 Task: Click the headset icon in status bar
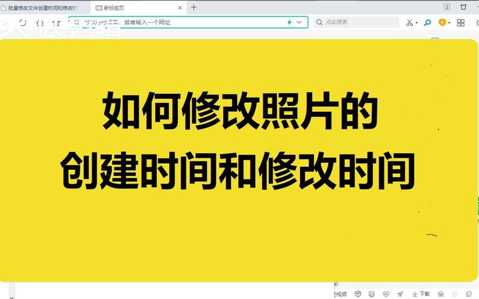[x=441, y=294]
